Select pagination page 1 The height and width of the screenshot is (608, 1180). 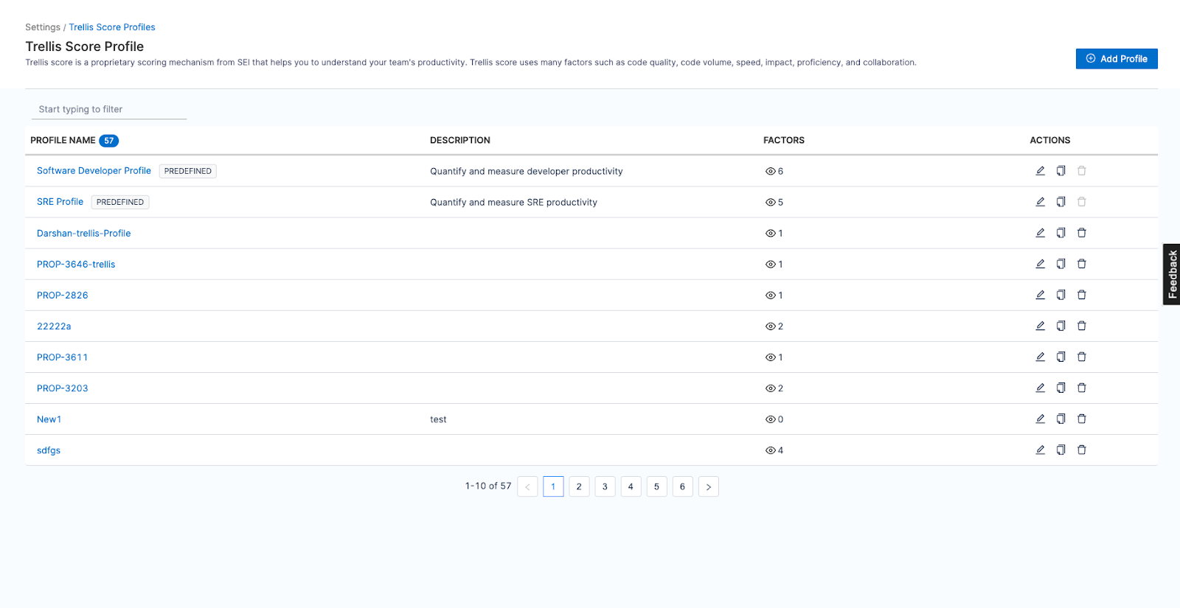pos(553,486)
